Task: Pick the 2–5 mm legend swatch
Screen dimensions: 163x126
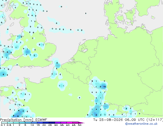Action: coord(22,123)
